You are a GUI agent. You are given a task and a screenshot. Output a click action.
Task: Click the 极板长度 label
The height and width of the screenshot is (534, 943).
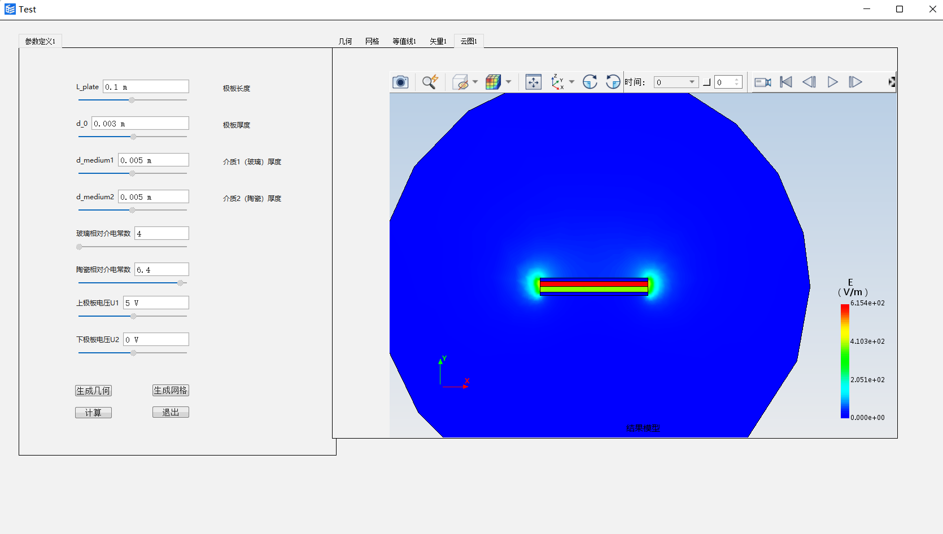(x=237, y=89)
